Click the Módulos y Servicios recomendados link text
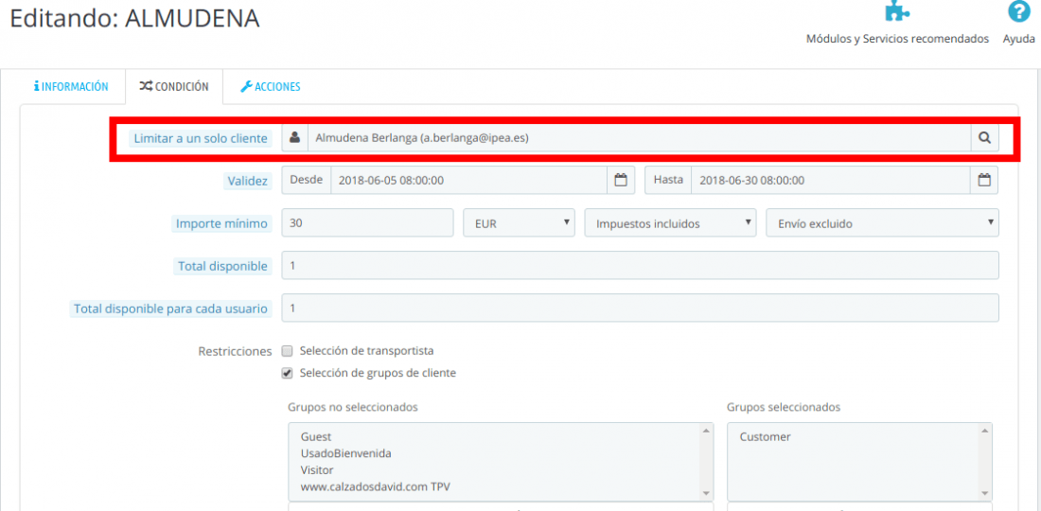Image resolution: width=1041 pixels, height=511 pixels. point(897,39)
